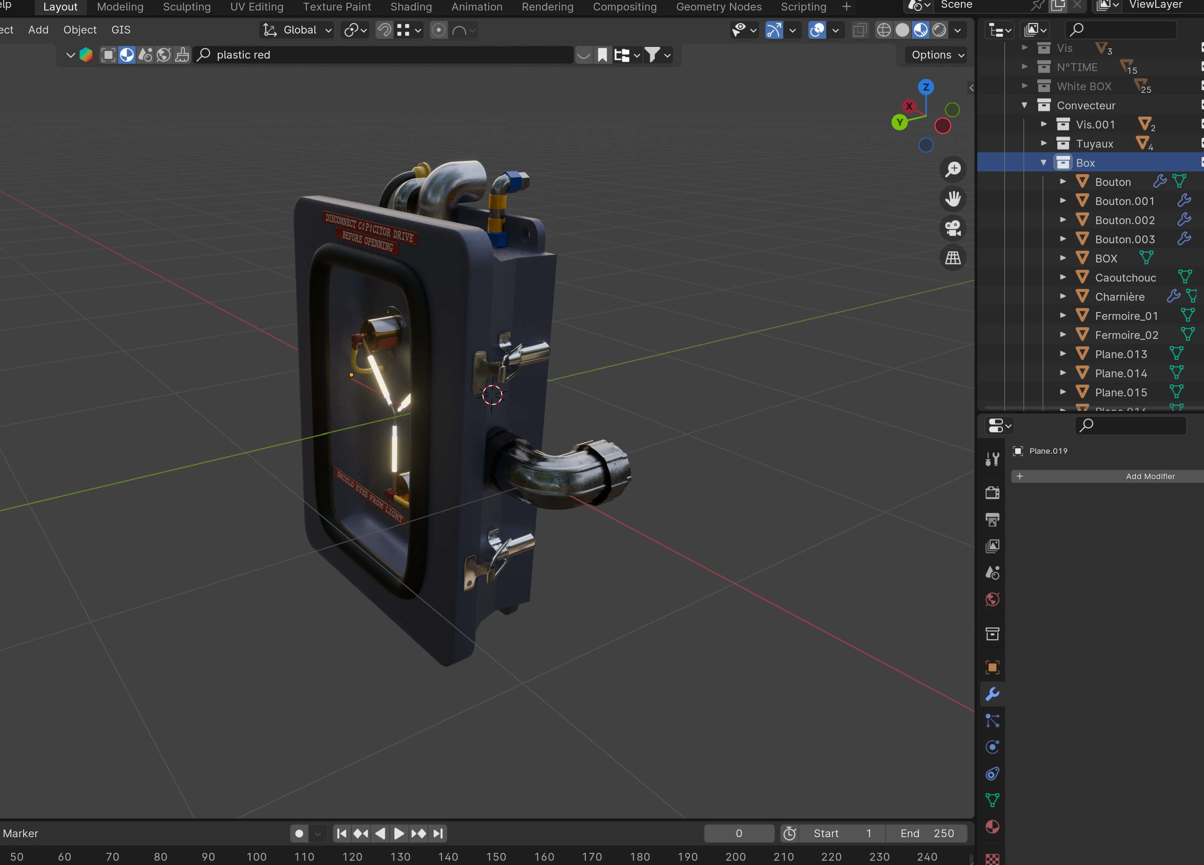Toggle camera view icon
Image resolution: width=1204 pixels, height=865 pixels.
click(953, 228)
